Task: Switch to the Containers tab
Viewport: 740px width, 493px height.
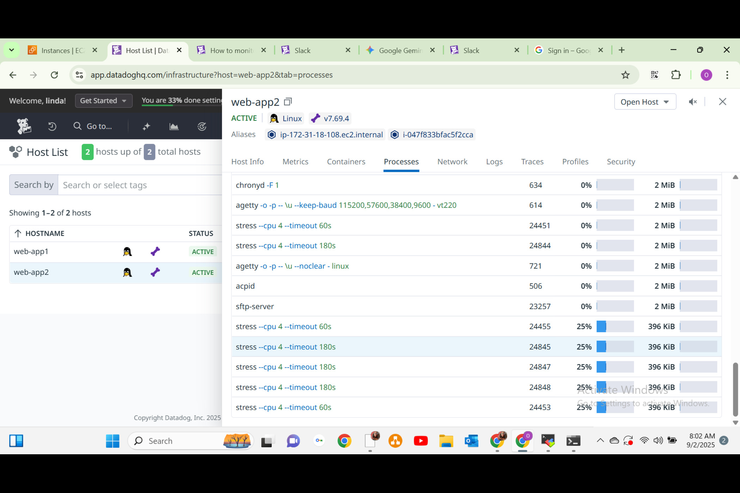Action: (346, 162)
